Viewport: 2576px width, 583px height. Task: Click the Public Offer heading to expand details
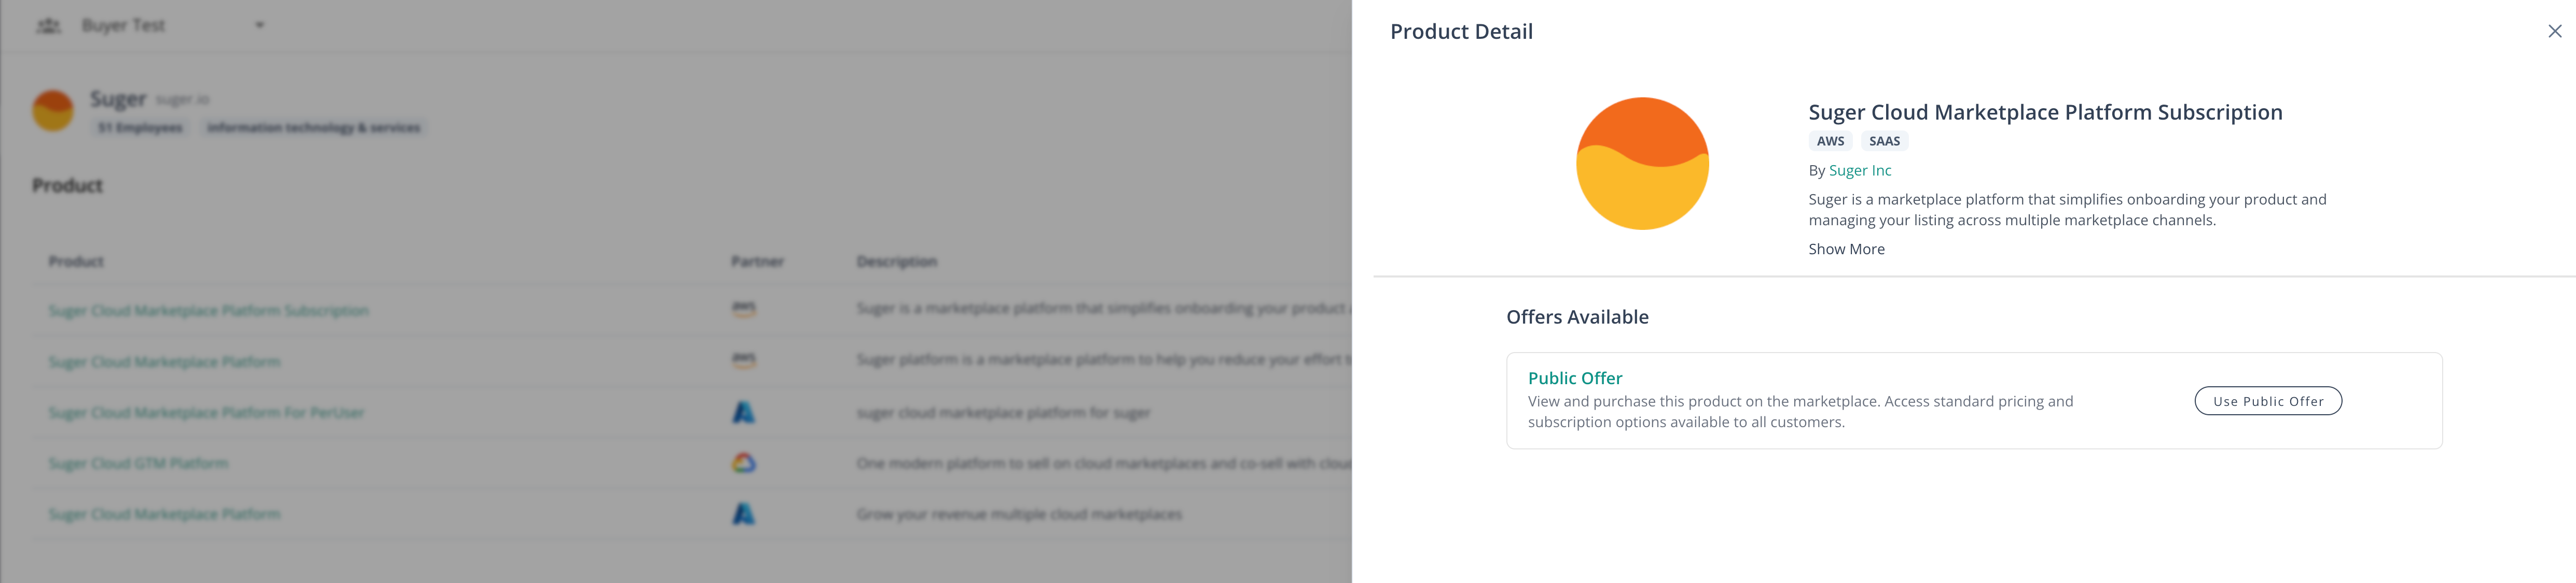tap(1575, 378)
